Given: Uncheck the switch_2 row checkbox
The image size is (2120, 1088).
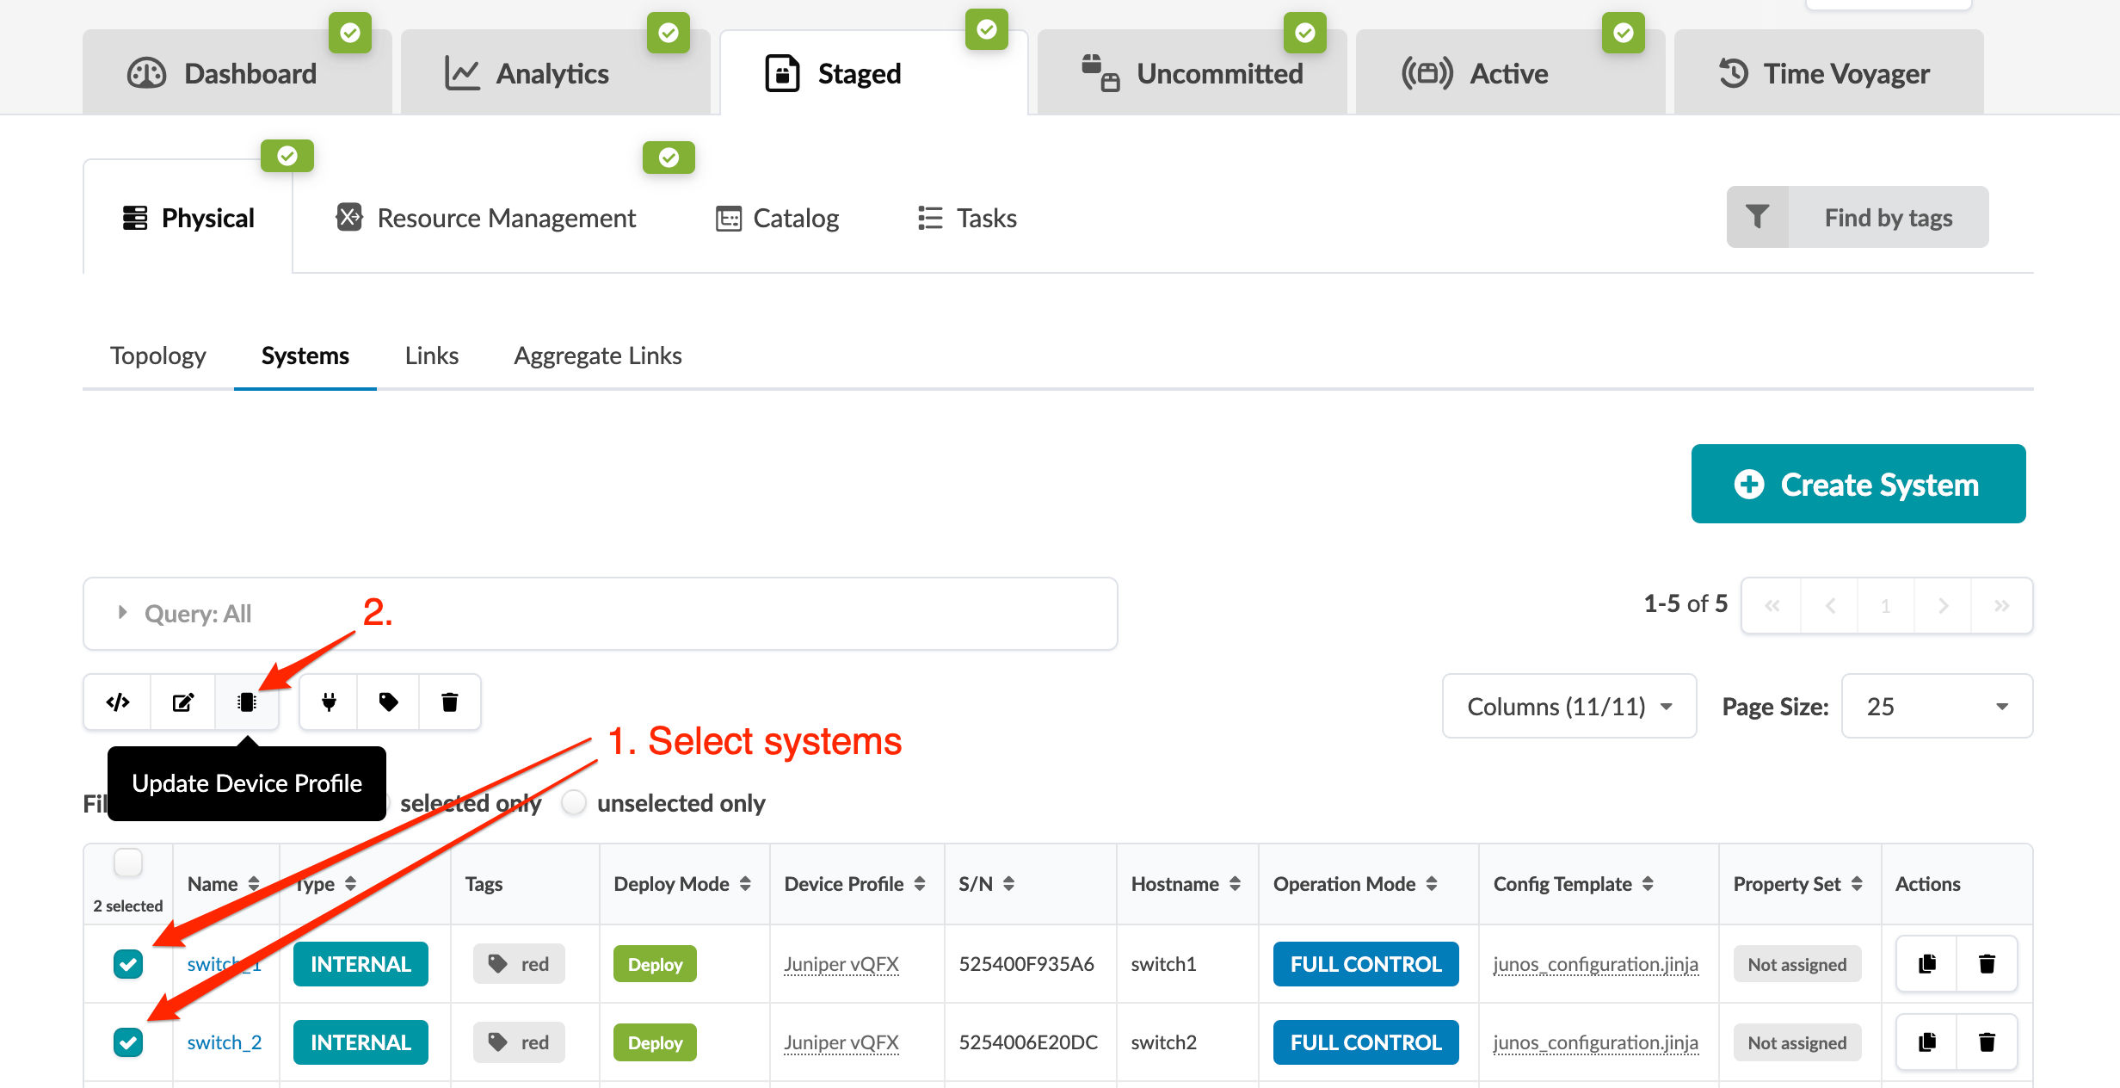Looking at the screenshot, I should 128,1042.
